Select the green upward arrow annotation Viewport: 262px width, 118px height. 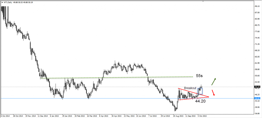tap(214, 82)
